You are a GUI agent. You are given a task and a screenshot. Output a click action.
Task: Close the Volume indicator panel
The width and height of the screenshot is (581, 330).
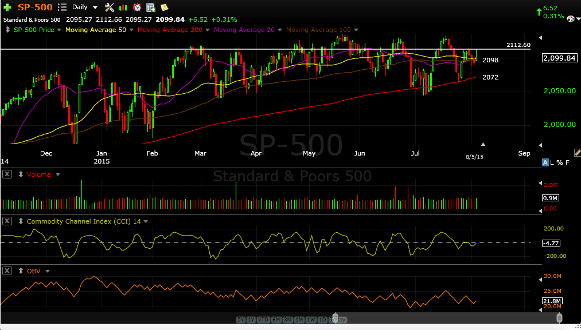point(7,174)
